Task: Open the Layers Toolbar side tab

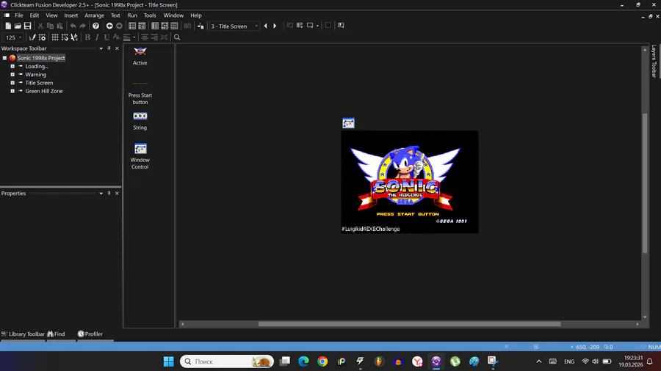Action: (654, 61)
